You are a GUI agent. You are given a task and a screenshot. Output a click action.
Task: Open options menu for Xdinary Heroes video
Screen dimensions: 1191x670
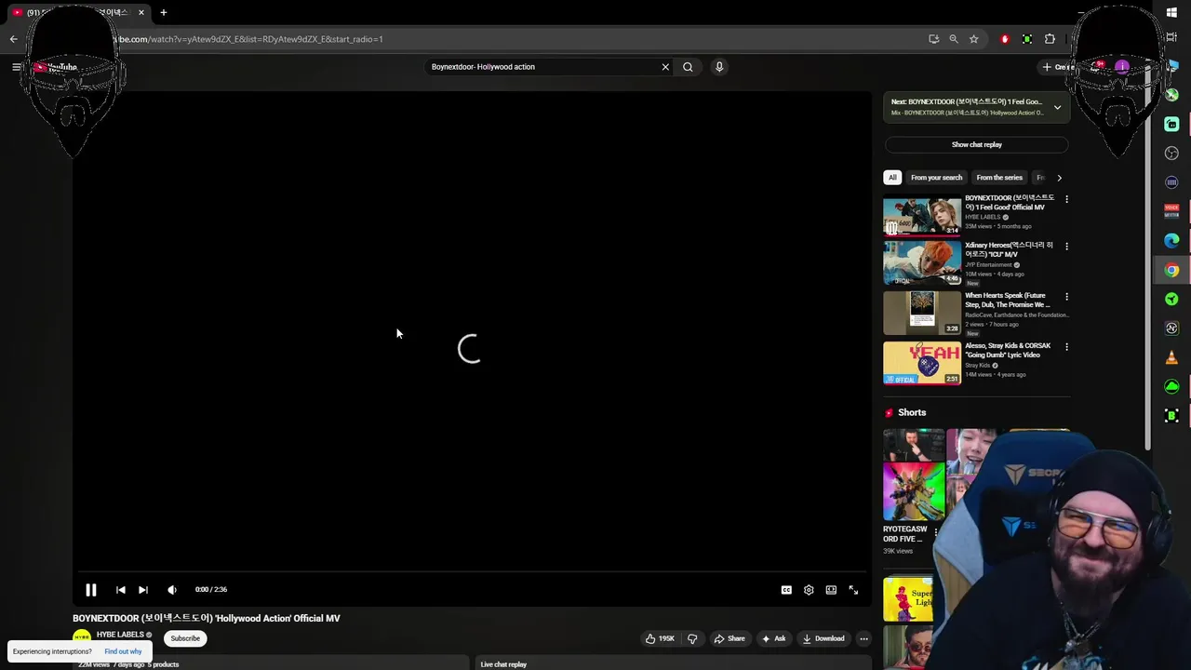[1066, 247]
